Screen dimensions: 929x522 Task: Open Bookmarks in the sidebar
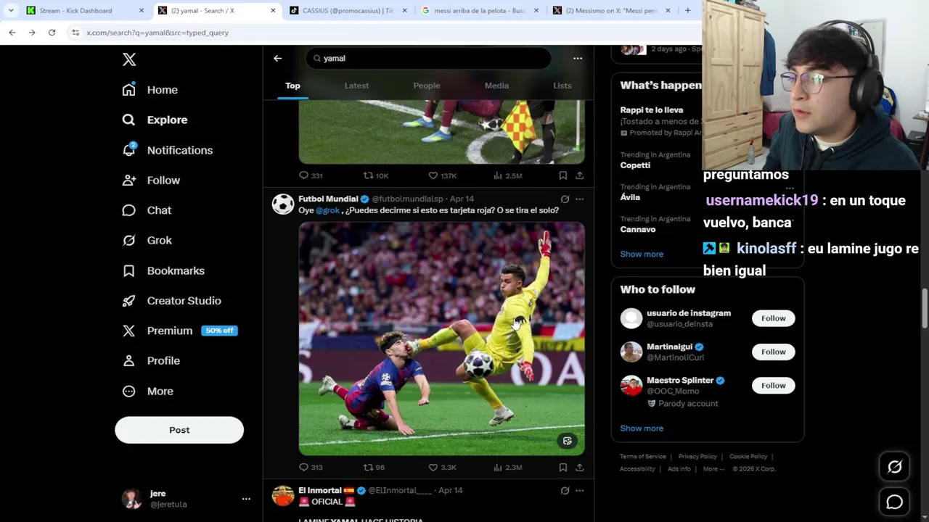(x=163, y=270)
